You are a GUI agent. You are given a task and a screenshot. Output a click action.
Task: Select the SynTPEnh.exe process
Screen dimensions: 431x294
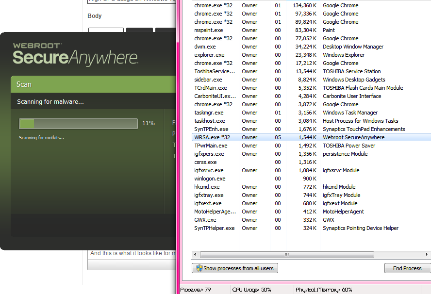[x=311, y=129]
